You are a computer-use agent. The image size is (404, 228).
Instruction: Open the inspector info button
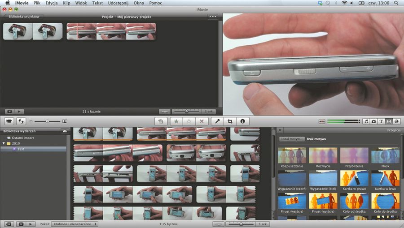(242, 121)
